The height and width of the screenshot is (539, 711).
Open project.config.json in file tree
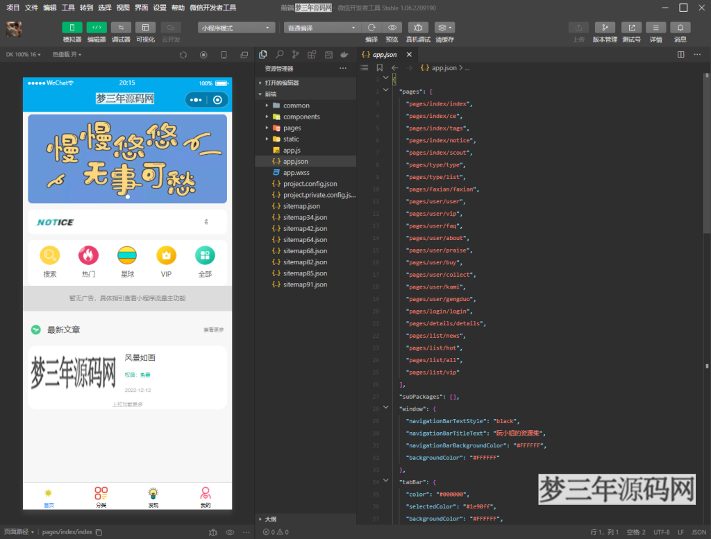coord(310,184)
